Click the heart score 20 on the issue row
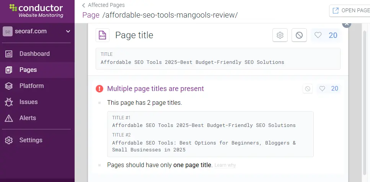 [x=329, y=88]
